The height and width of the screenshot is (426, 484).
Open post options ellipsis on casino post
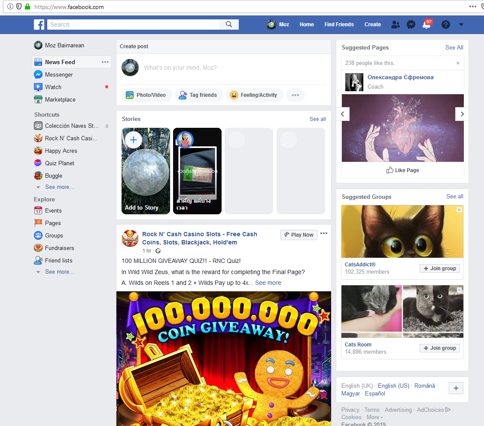(324, 233)
